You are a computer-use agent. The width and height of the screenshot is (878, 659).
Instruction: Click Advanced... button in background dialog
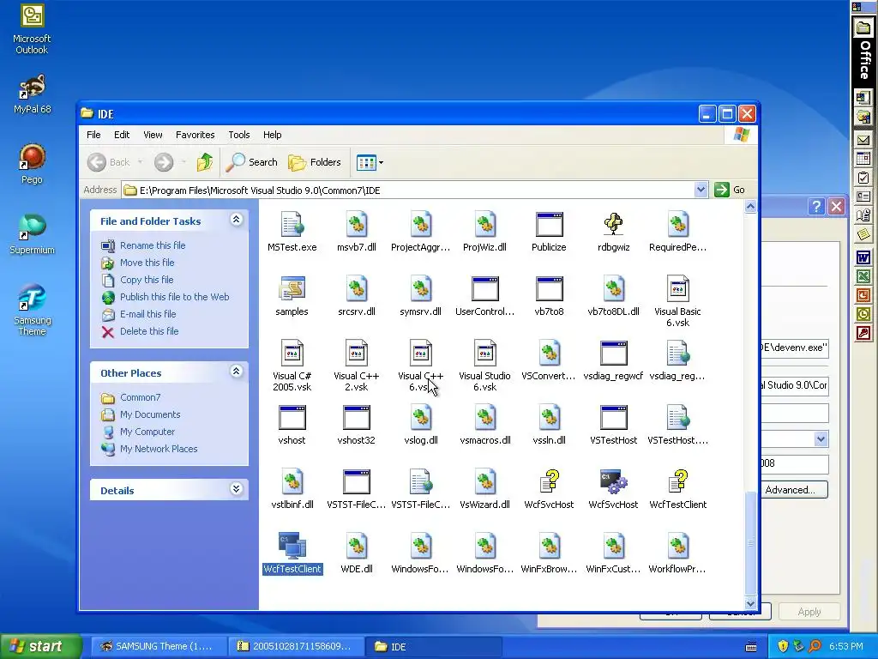point(794,490)
